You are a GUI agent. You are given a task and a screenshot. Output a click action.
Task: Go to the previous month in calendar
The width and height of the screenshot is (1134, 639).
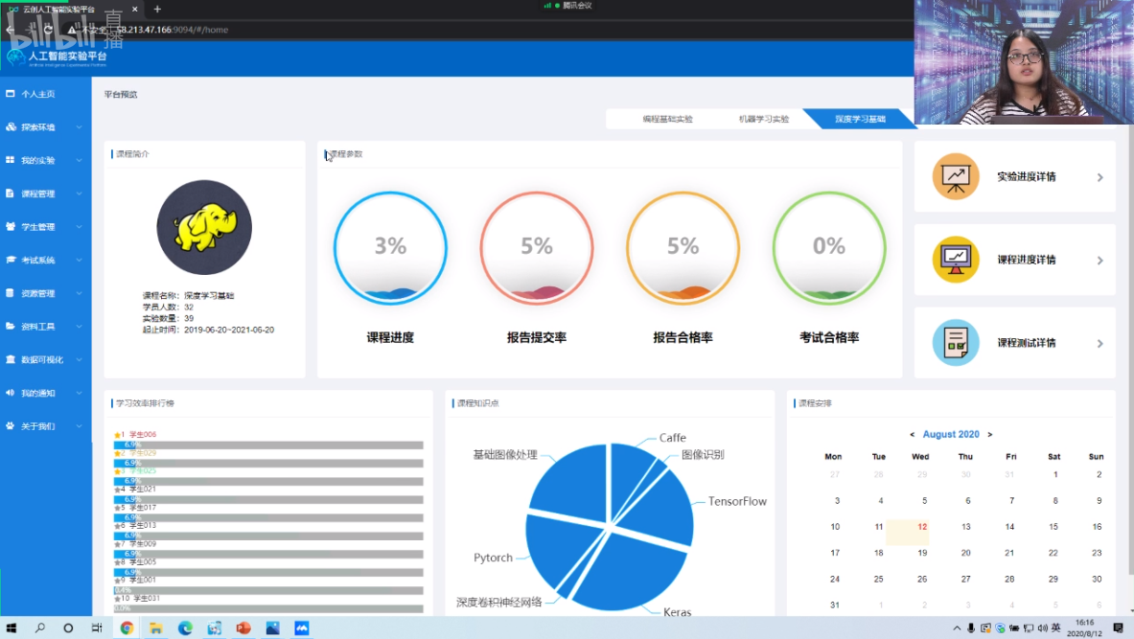912,435
